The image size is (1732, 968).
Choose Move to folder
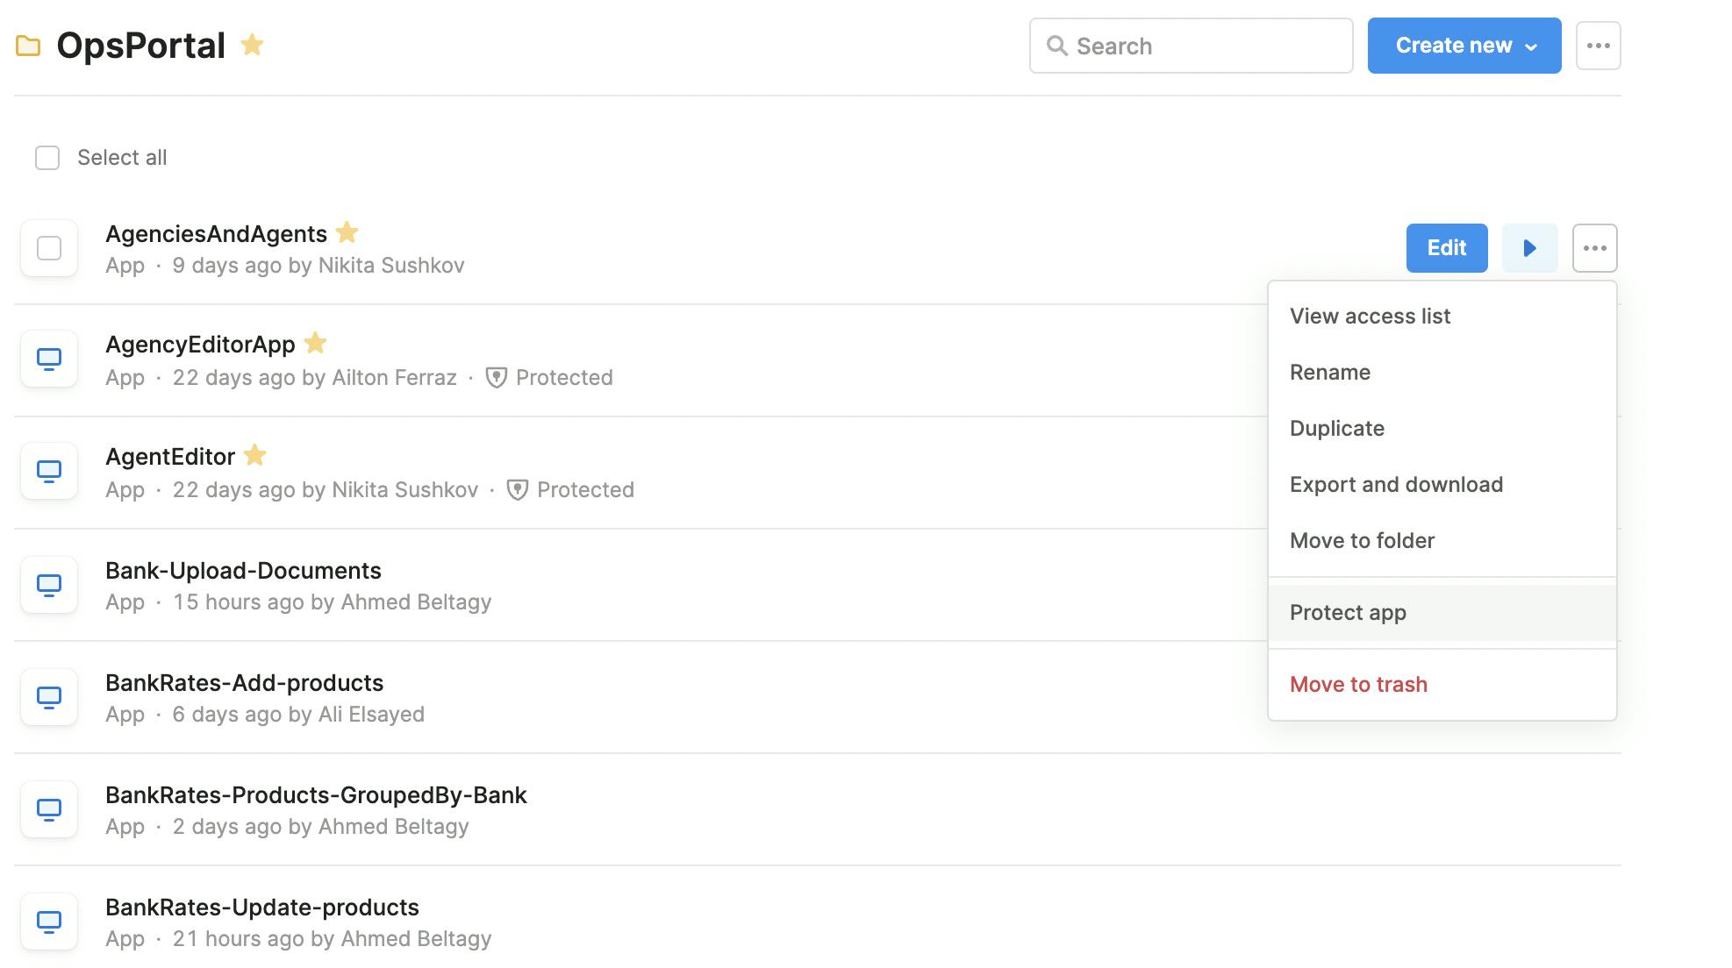(1442, 541)
